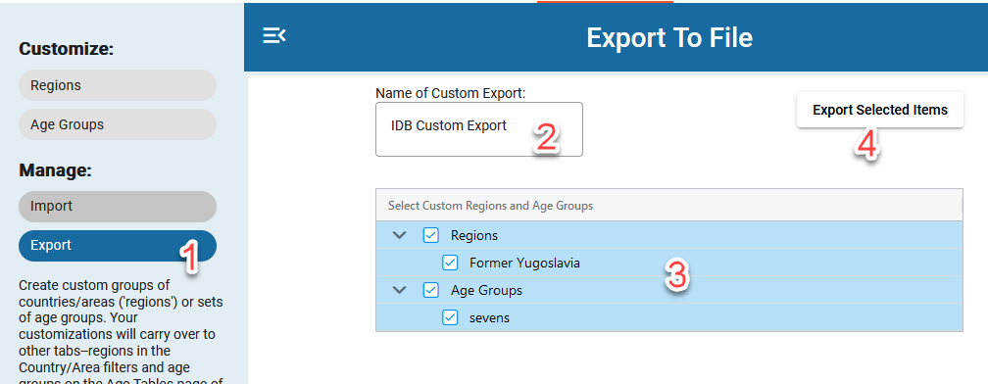988x384 pixels.
Task: Uncheck the Regions checkbox
Action: click(430, 235)
